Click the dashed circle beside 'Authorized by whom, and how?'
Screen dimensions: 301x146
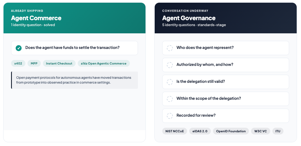pos(170,65)
